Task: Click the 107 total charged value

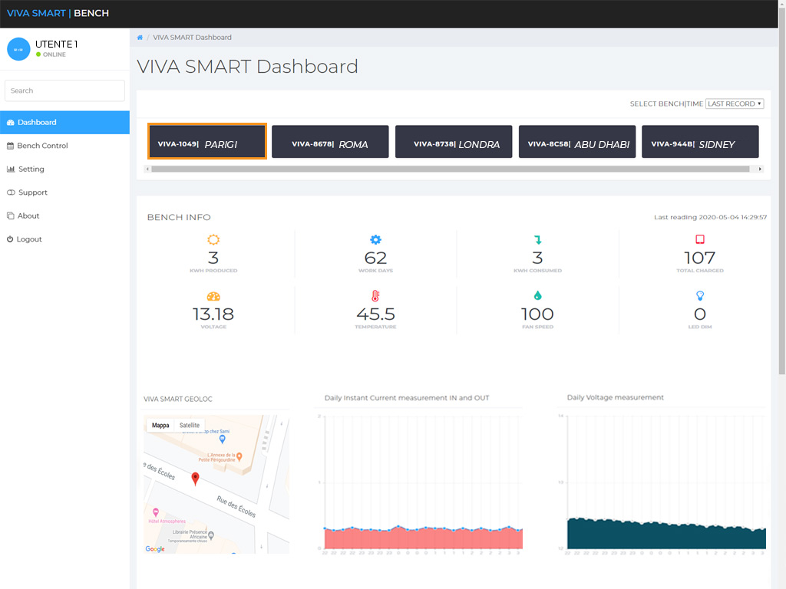Action: (x=700, y=258)
